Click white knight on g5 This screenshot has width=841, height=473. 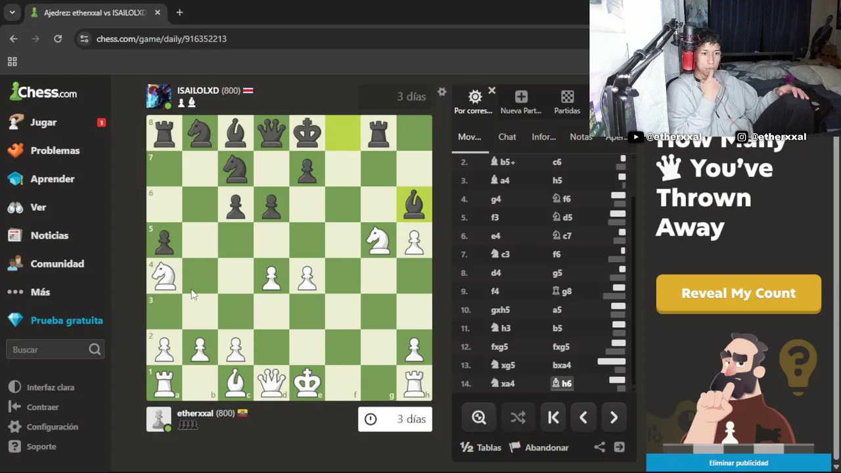click(x=378, y=241)
